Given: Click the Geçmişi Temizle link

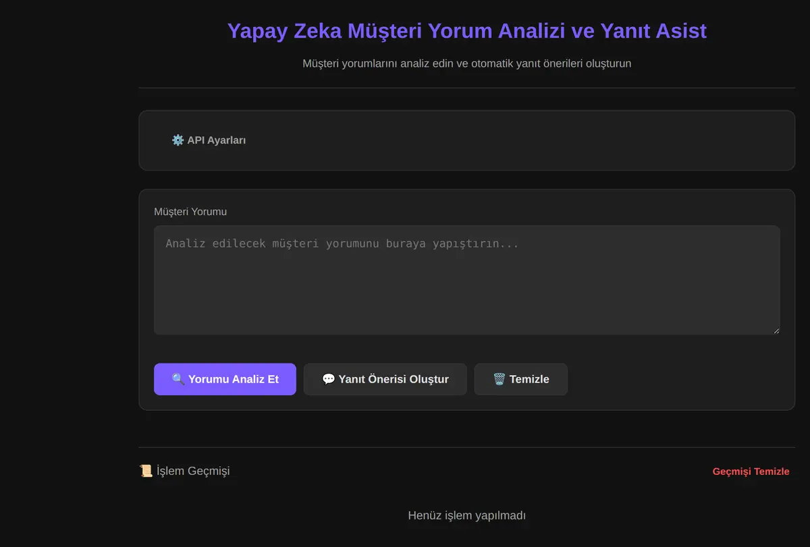Looking at the screenshot, I should pos(751,471).
